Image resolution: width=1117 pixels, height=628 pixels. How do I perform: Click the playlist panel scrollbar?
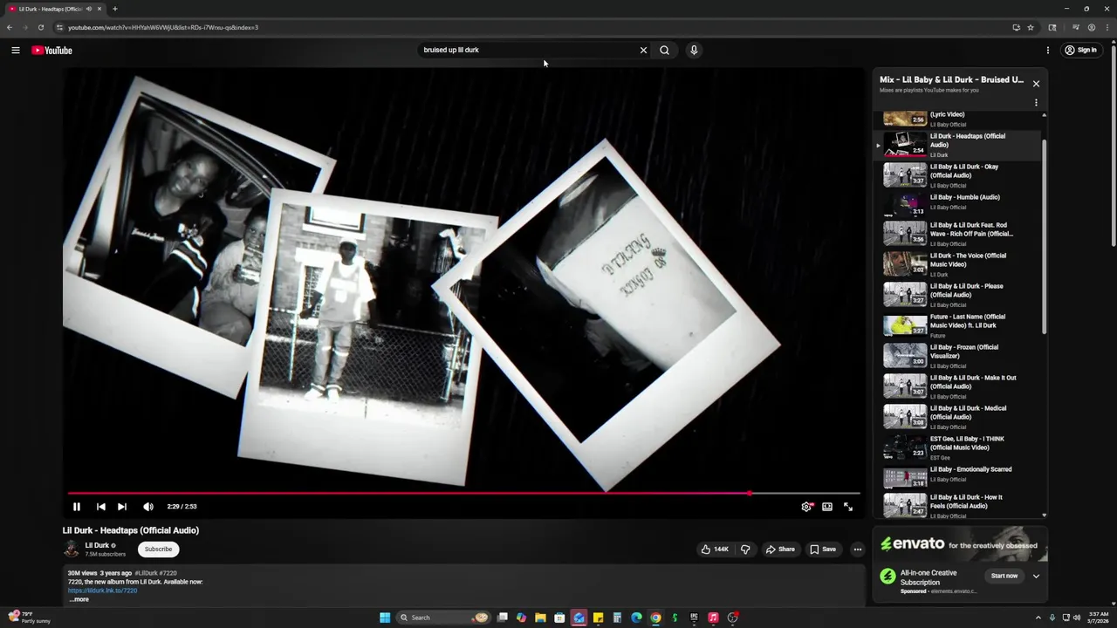tap(1045, 235)
